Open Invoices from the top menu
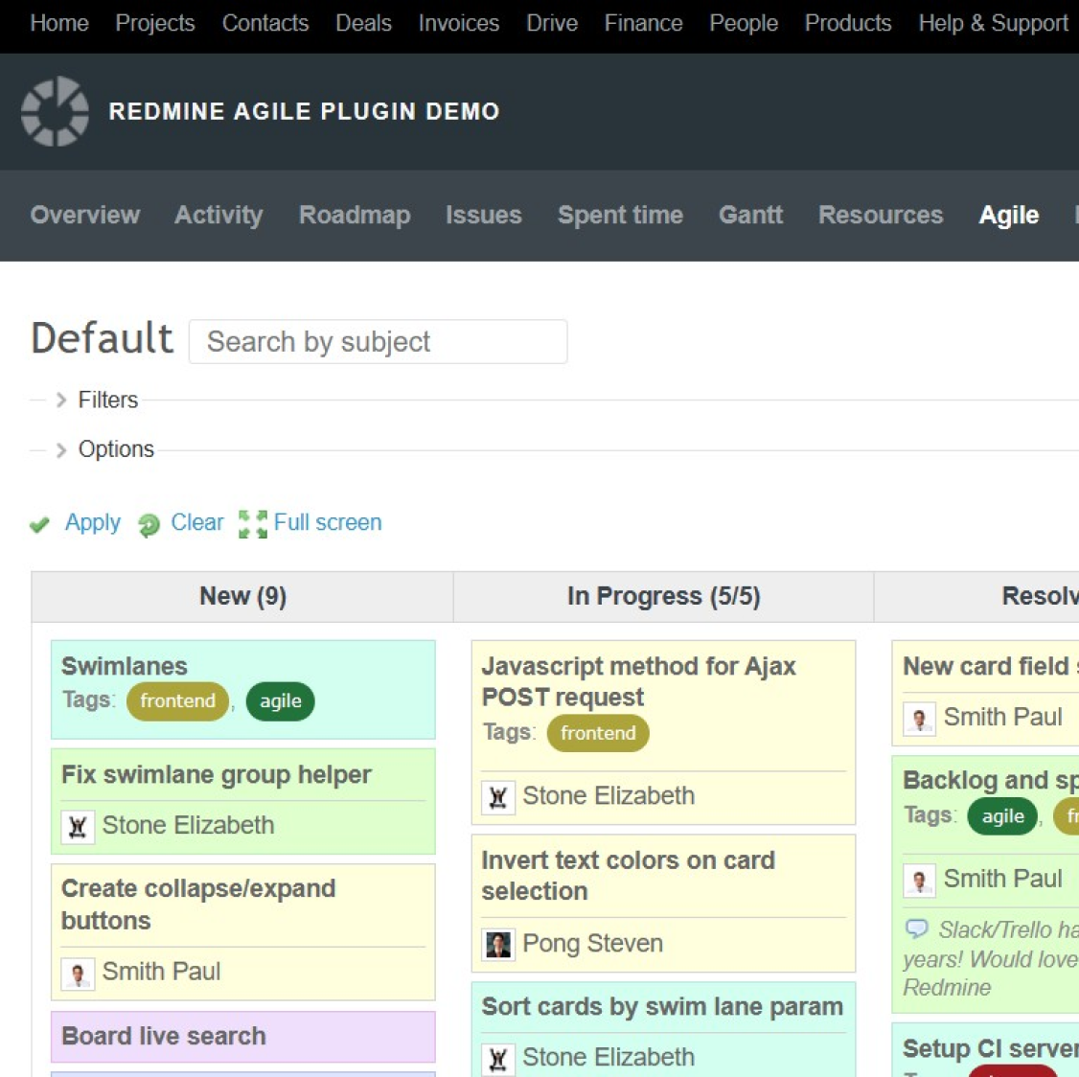 pyautogui.click(x=458, y=23)
